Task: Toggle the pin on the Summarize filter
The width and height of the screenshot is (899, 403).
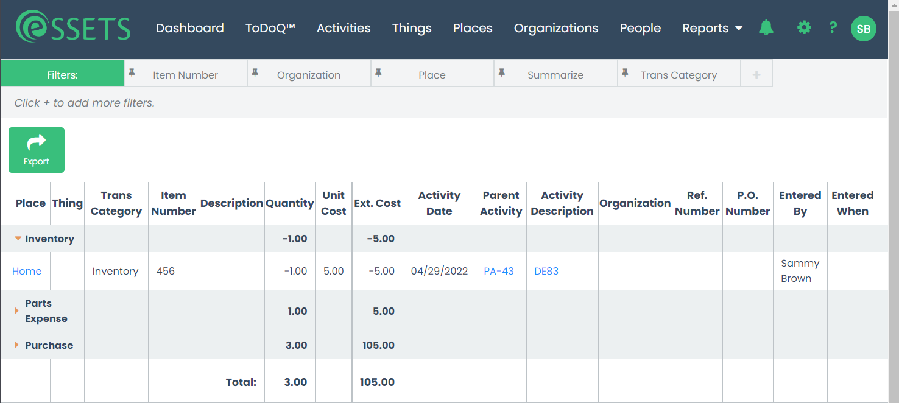Action: 501,73
